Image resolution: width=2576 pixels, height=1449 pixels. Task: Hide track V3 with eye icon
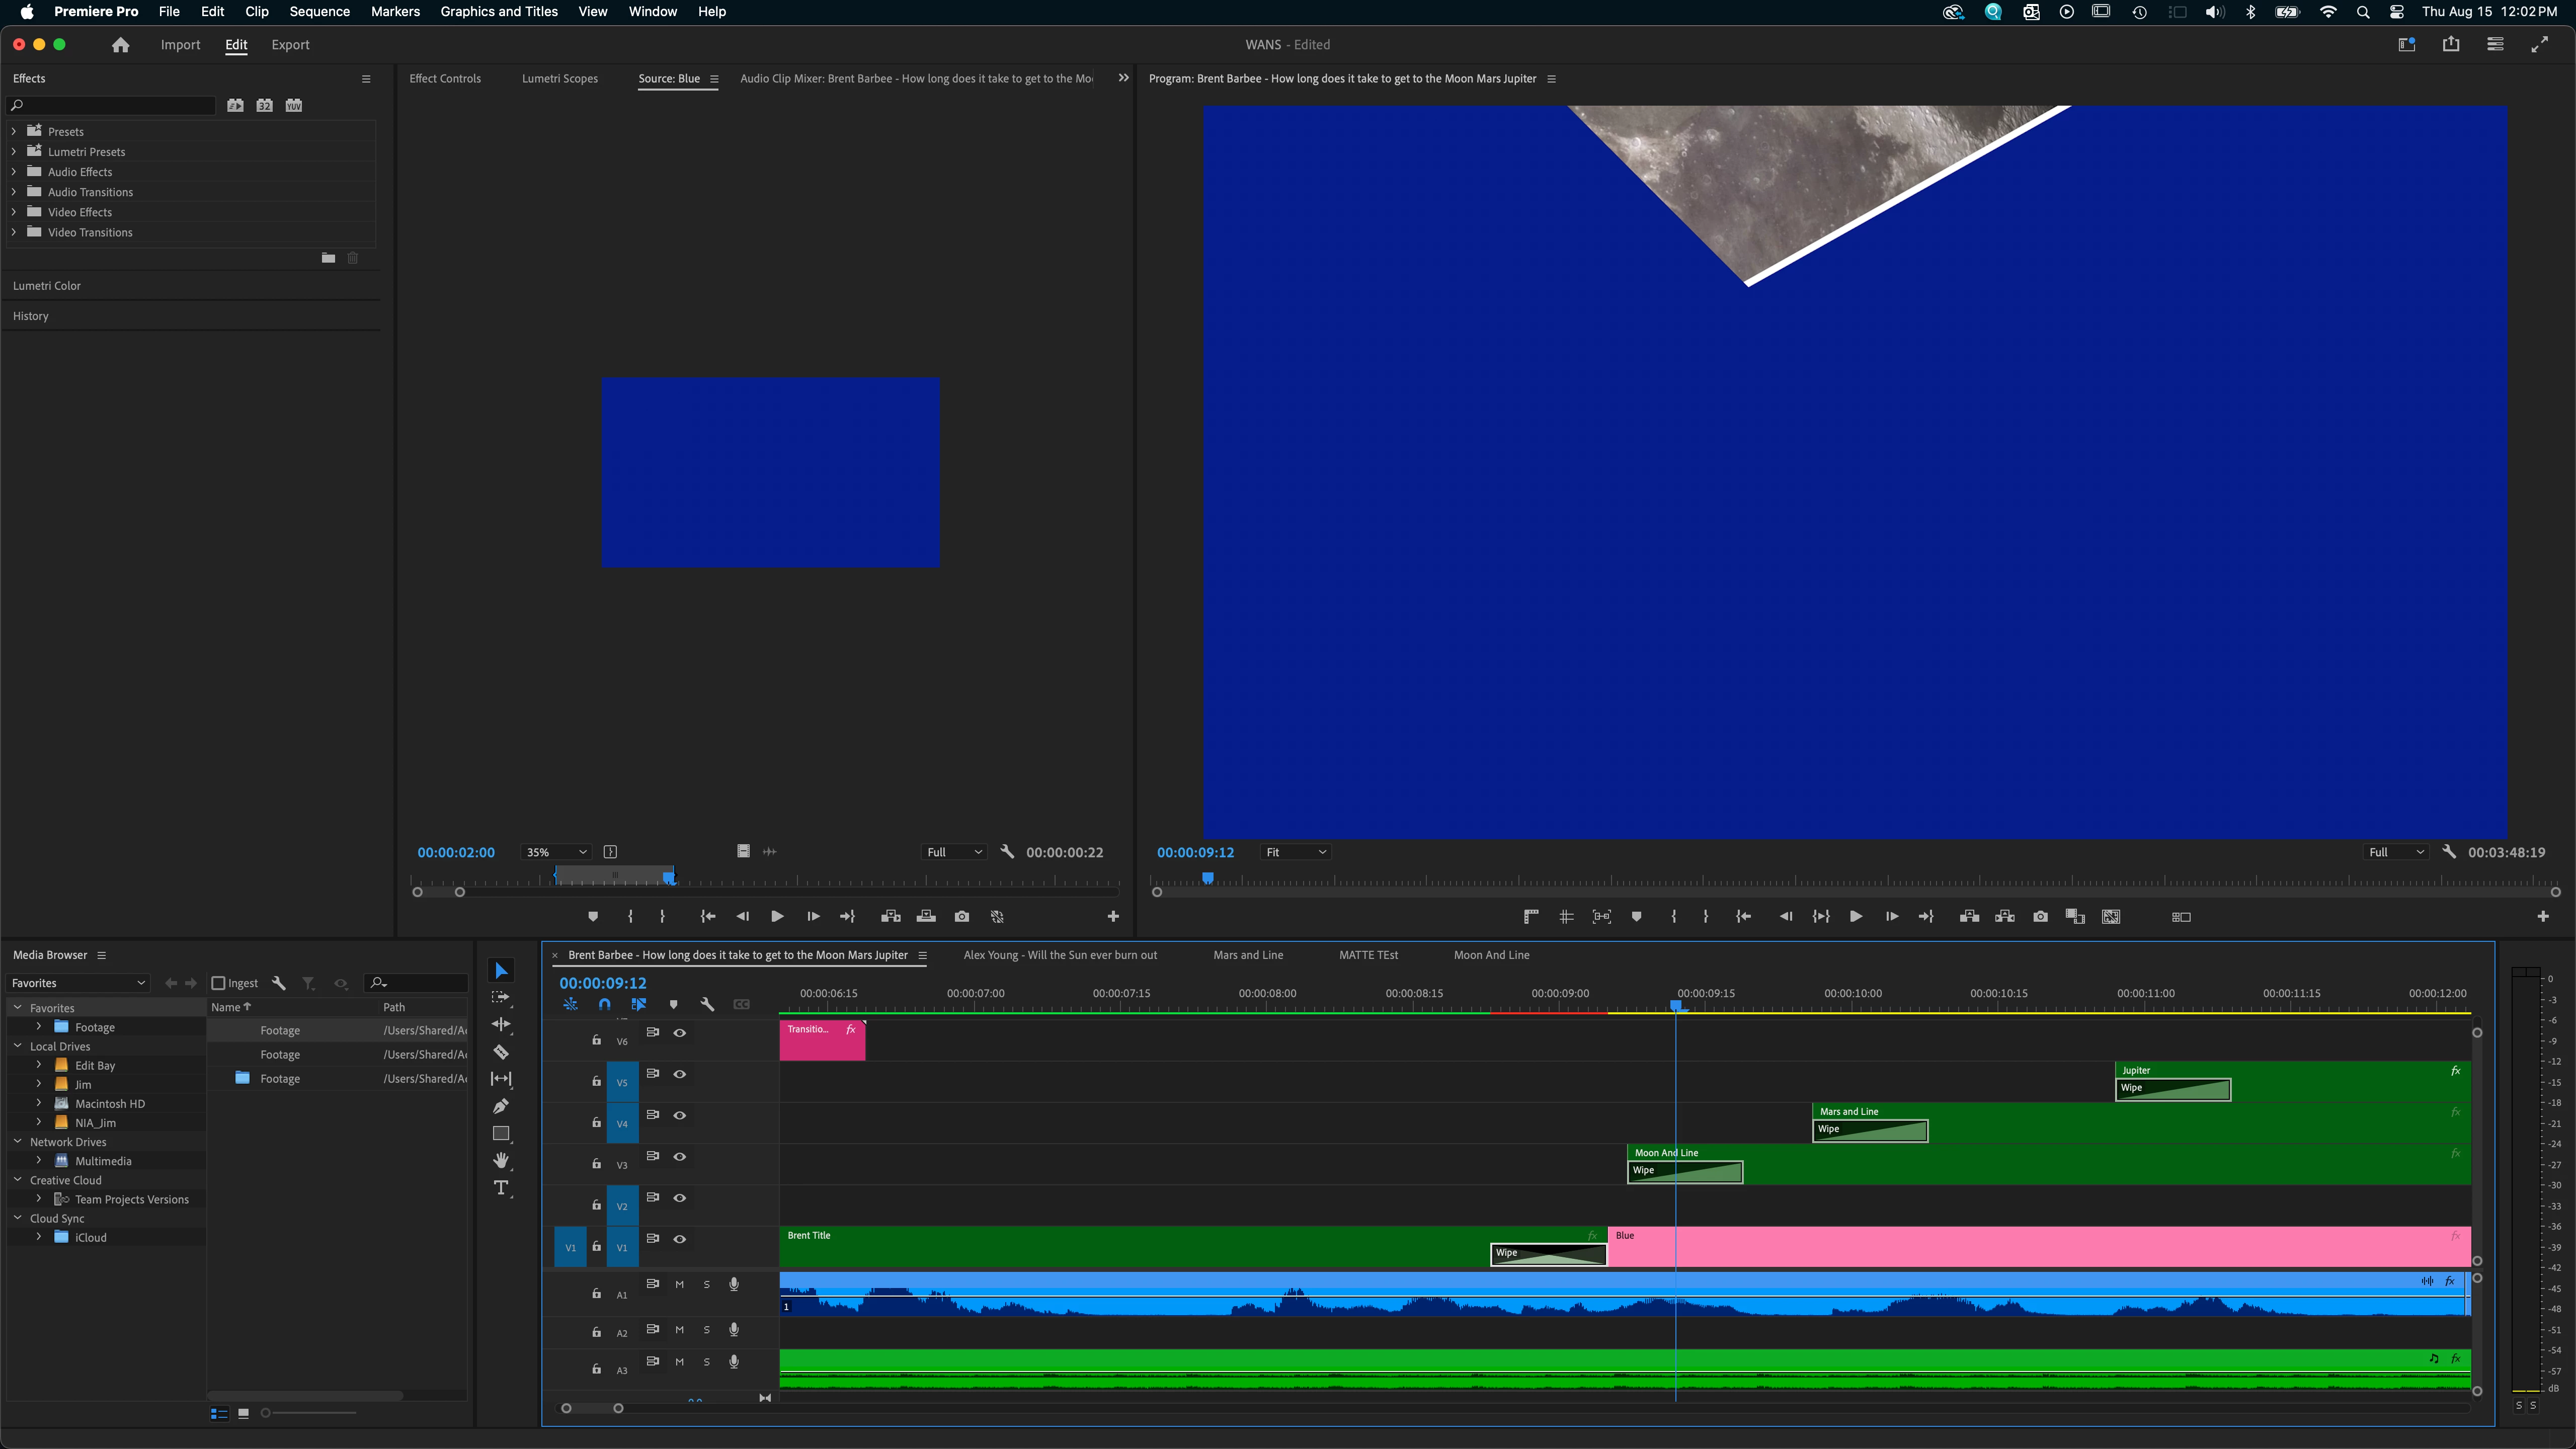point(679,1156)
